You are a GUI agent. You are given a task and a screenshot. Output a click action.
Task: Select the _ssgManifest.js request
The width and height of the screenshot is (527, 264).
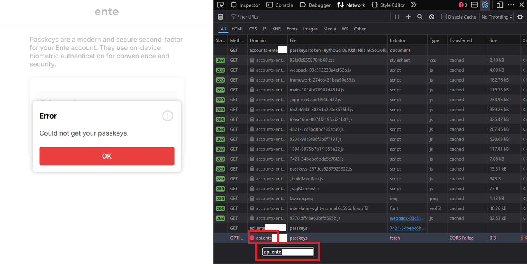click(370, 189)
